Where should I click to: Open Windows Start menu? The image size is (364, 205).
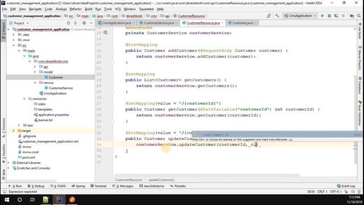(7, 200)
